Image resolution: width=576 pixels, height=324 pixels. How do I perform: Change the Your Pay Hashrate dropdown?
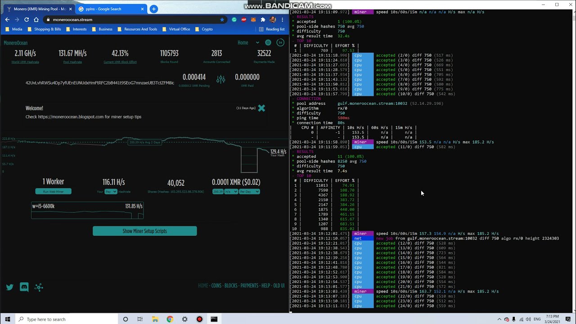[x=111, y=192]
